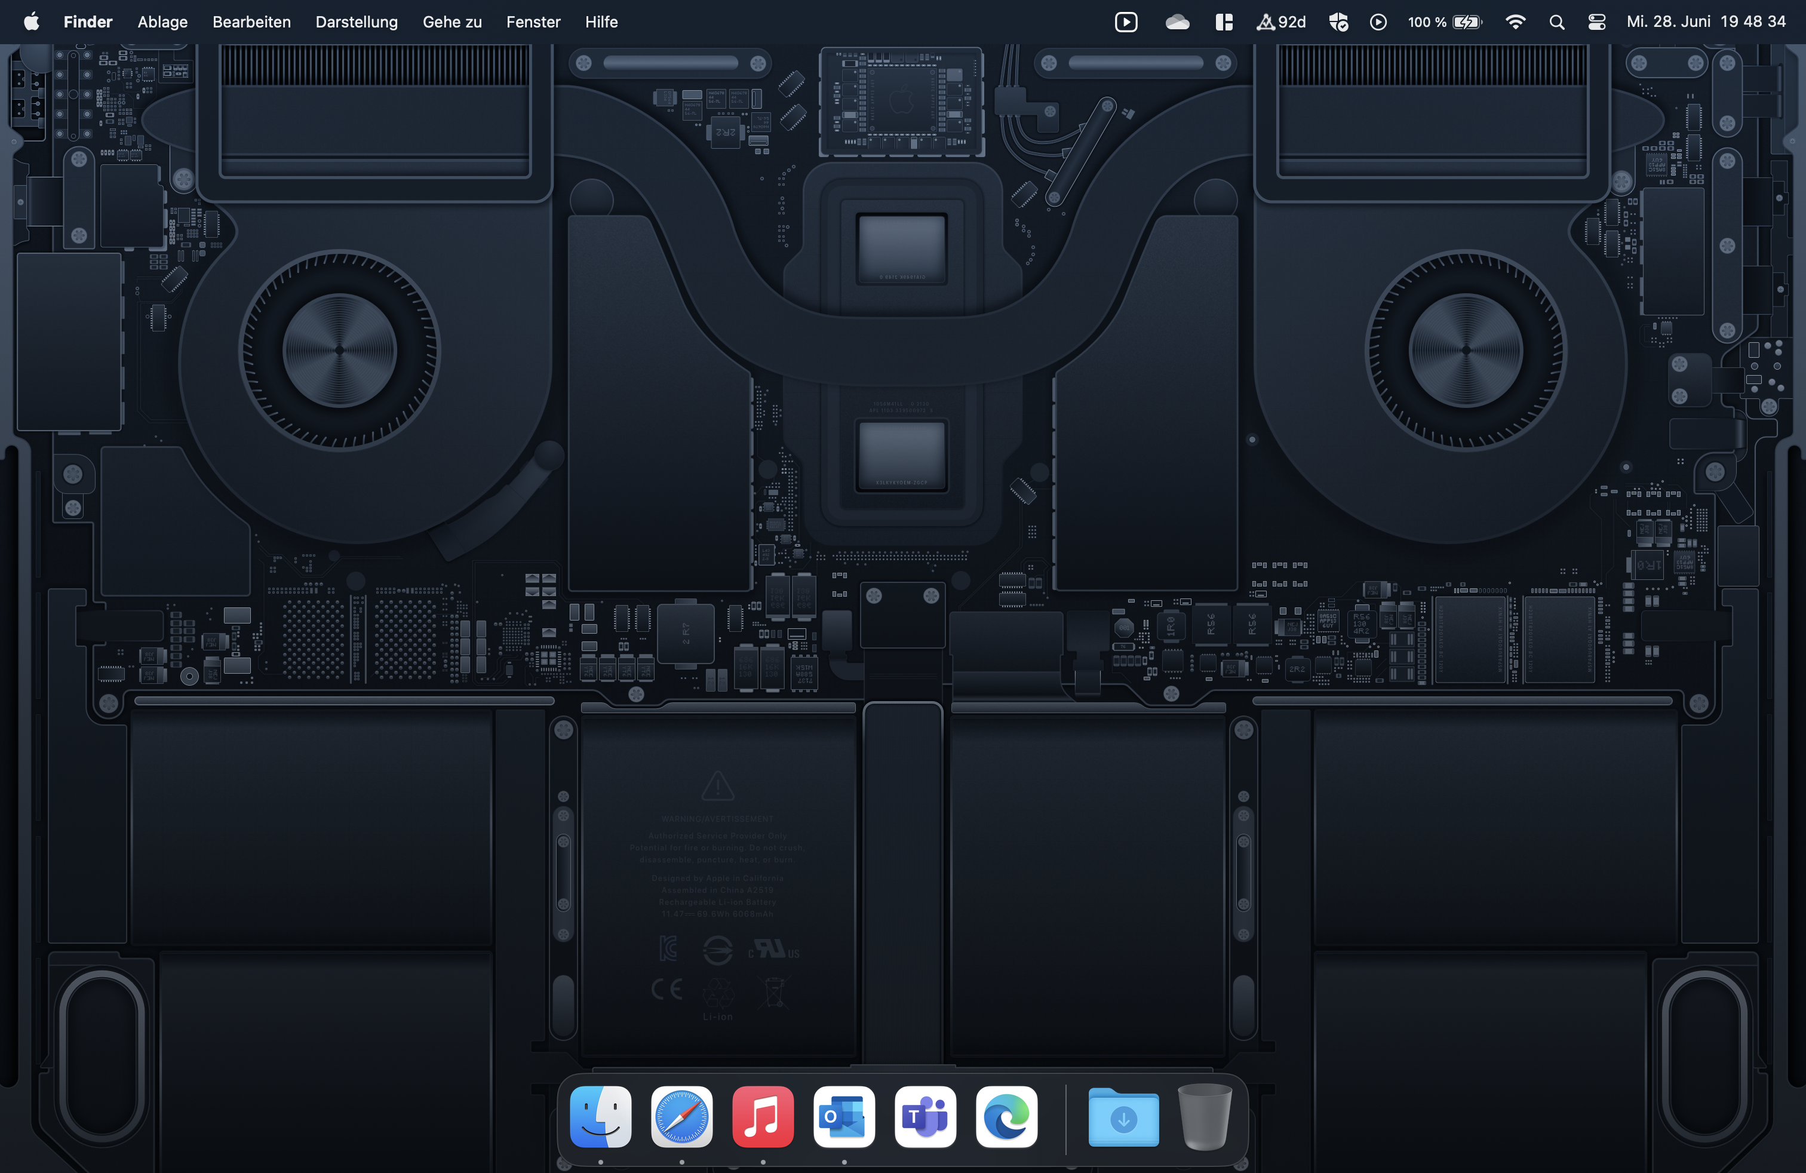Open the Trash in the Dock
The height and width of the screenshot is (1173, 1806).
point(1204,1117)
